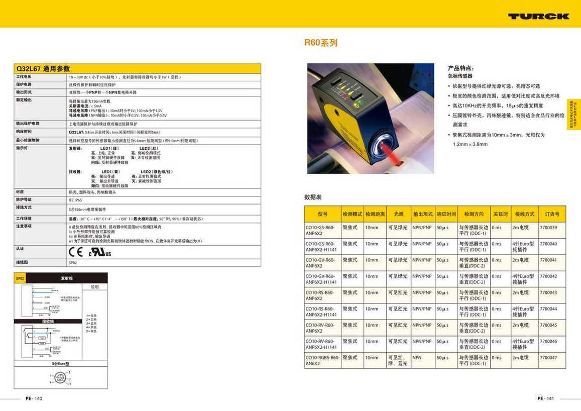Viewport: 581px width, 411px height.
Task: Click the IEC IP65 protection rating value
Action: click(75, 200)
